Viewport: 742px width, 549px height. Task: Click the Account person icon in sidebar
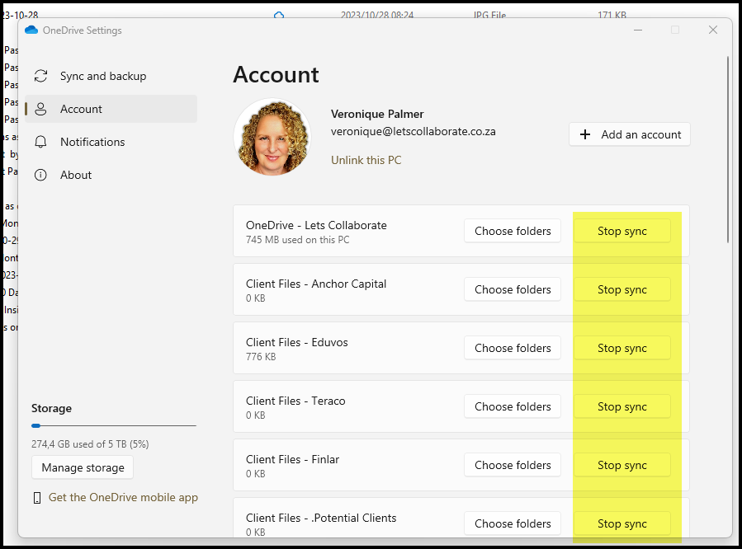pos(40,109)
